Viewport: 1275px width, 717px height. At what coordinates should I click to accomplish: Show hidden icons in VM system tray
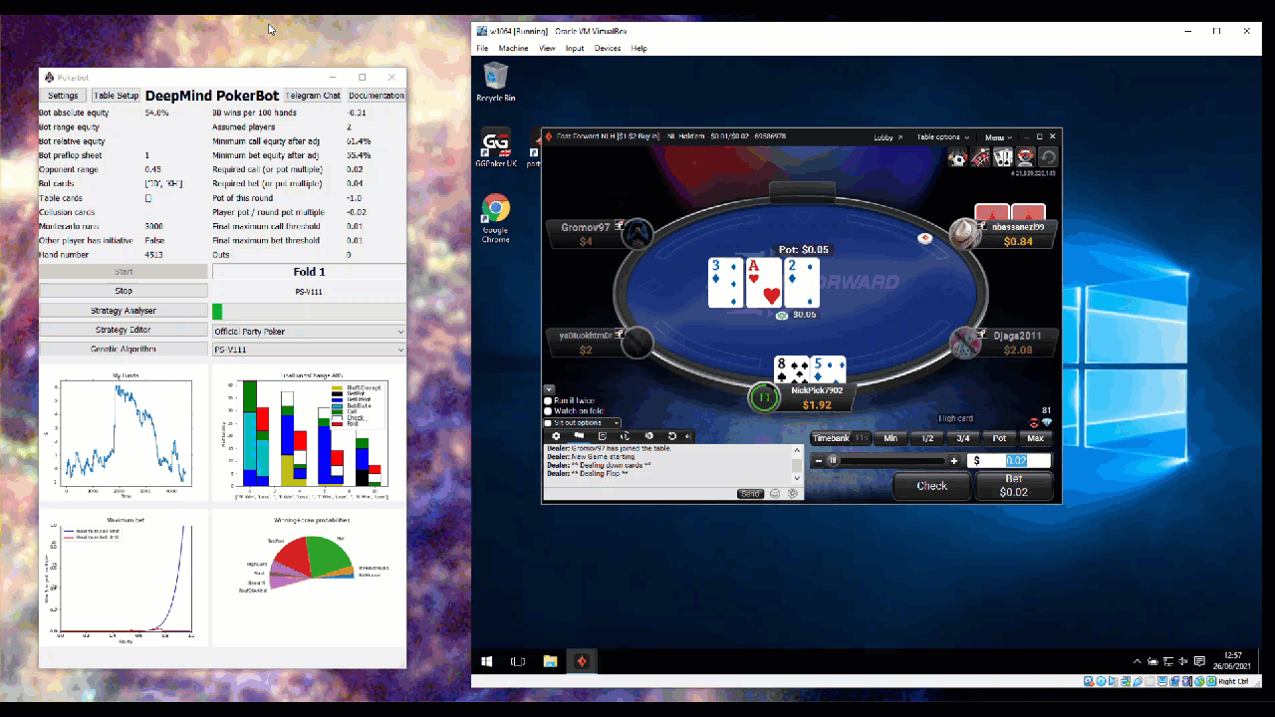pyautogui.click(x=1137, y=661)
